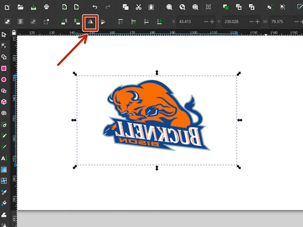303x227 pixels.
Task: Select the Tweak tool
Action: (x=4, y=215)
